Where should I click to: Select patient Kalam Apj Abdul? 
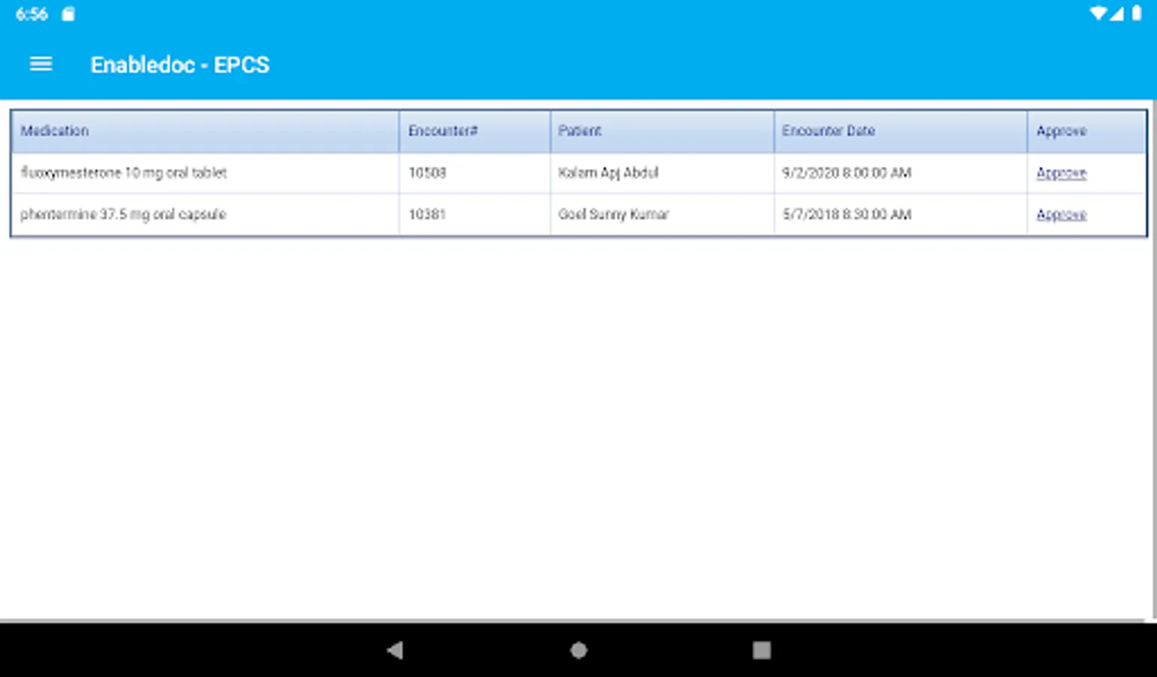point(608,173)
